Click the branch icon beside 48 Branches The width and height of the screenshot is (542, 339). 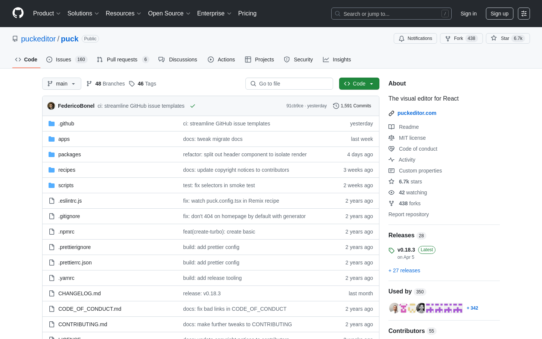coord(89,84)
